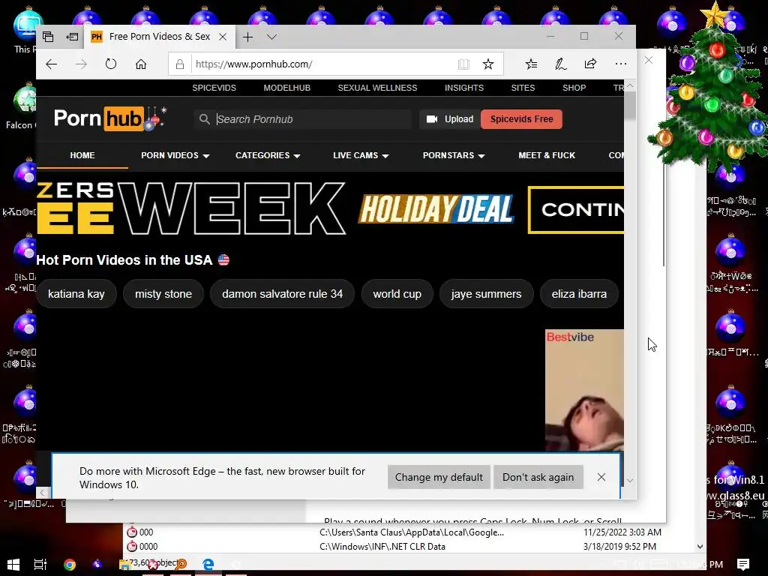Show tab previews with the chevron

[271, 37]
